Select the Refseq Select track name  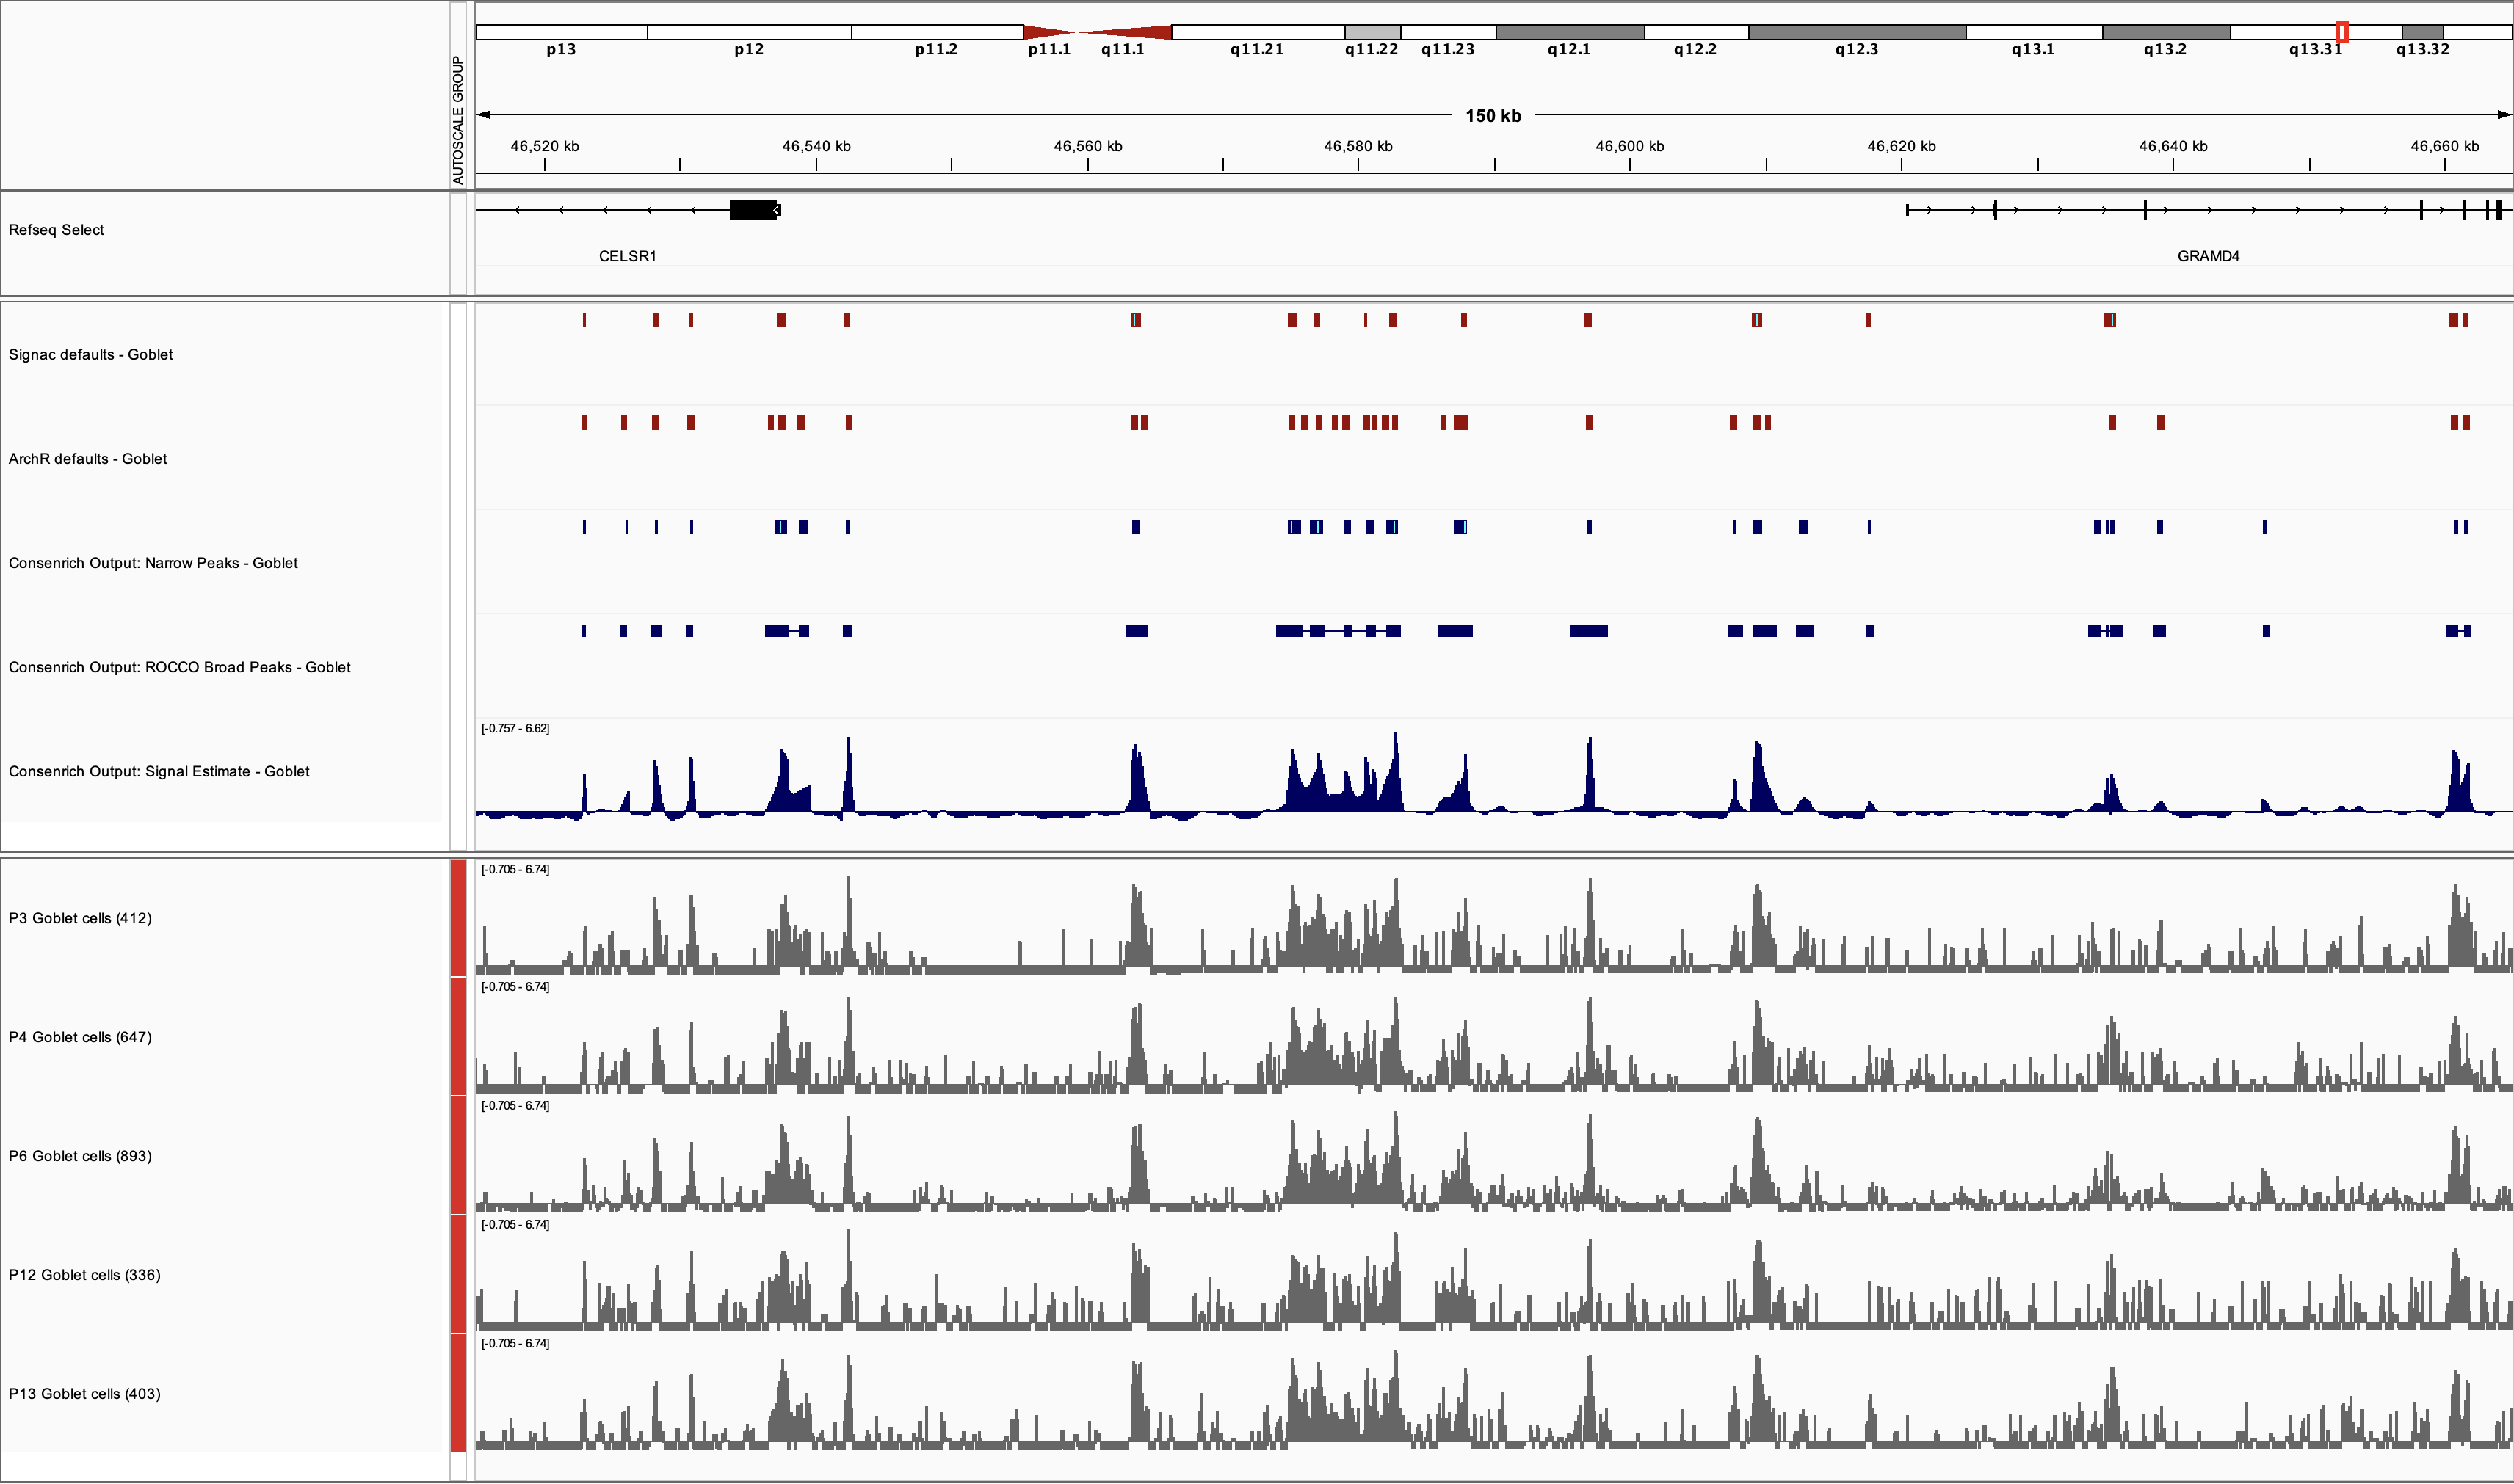(x=56, y=230)
